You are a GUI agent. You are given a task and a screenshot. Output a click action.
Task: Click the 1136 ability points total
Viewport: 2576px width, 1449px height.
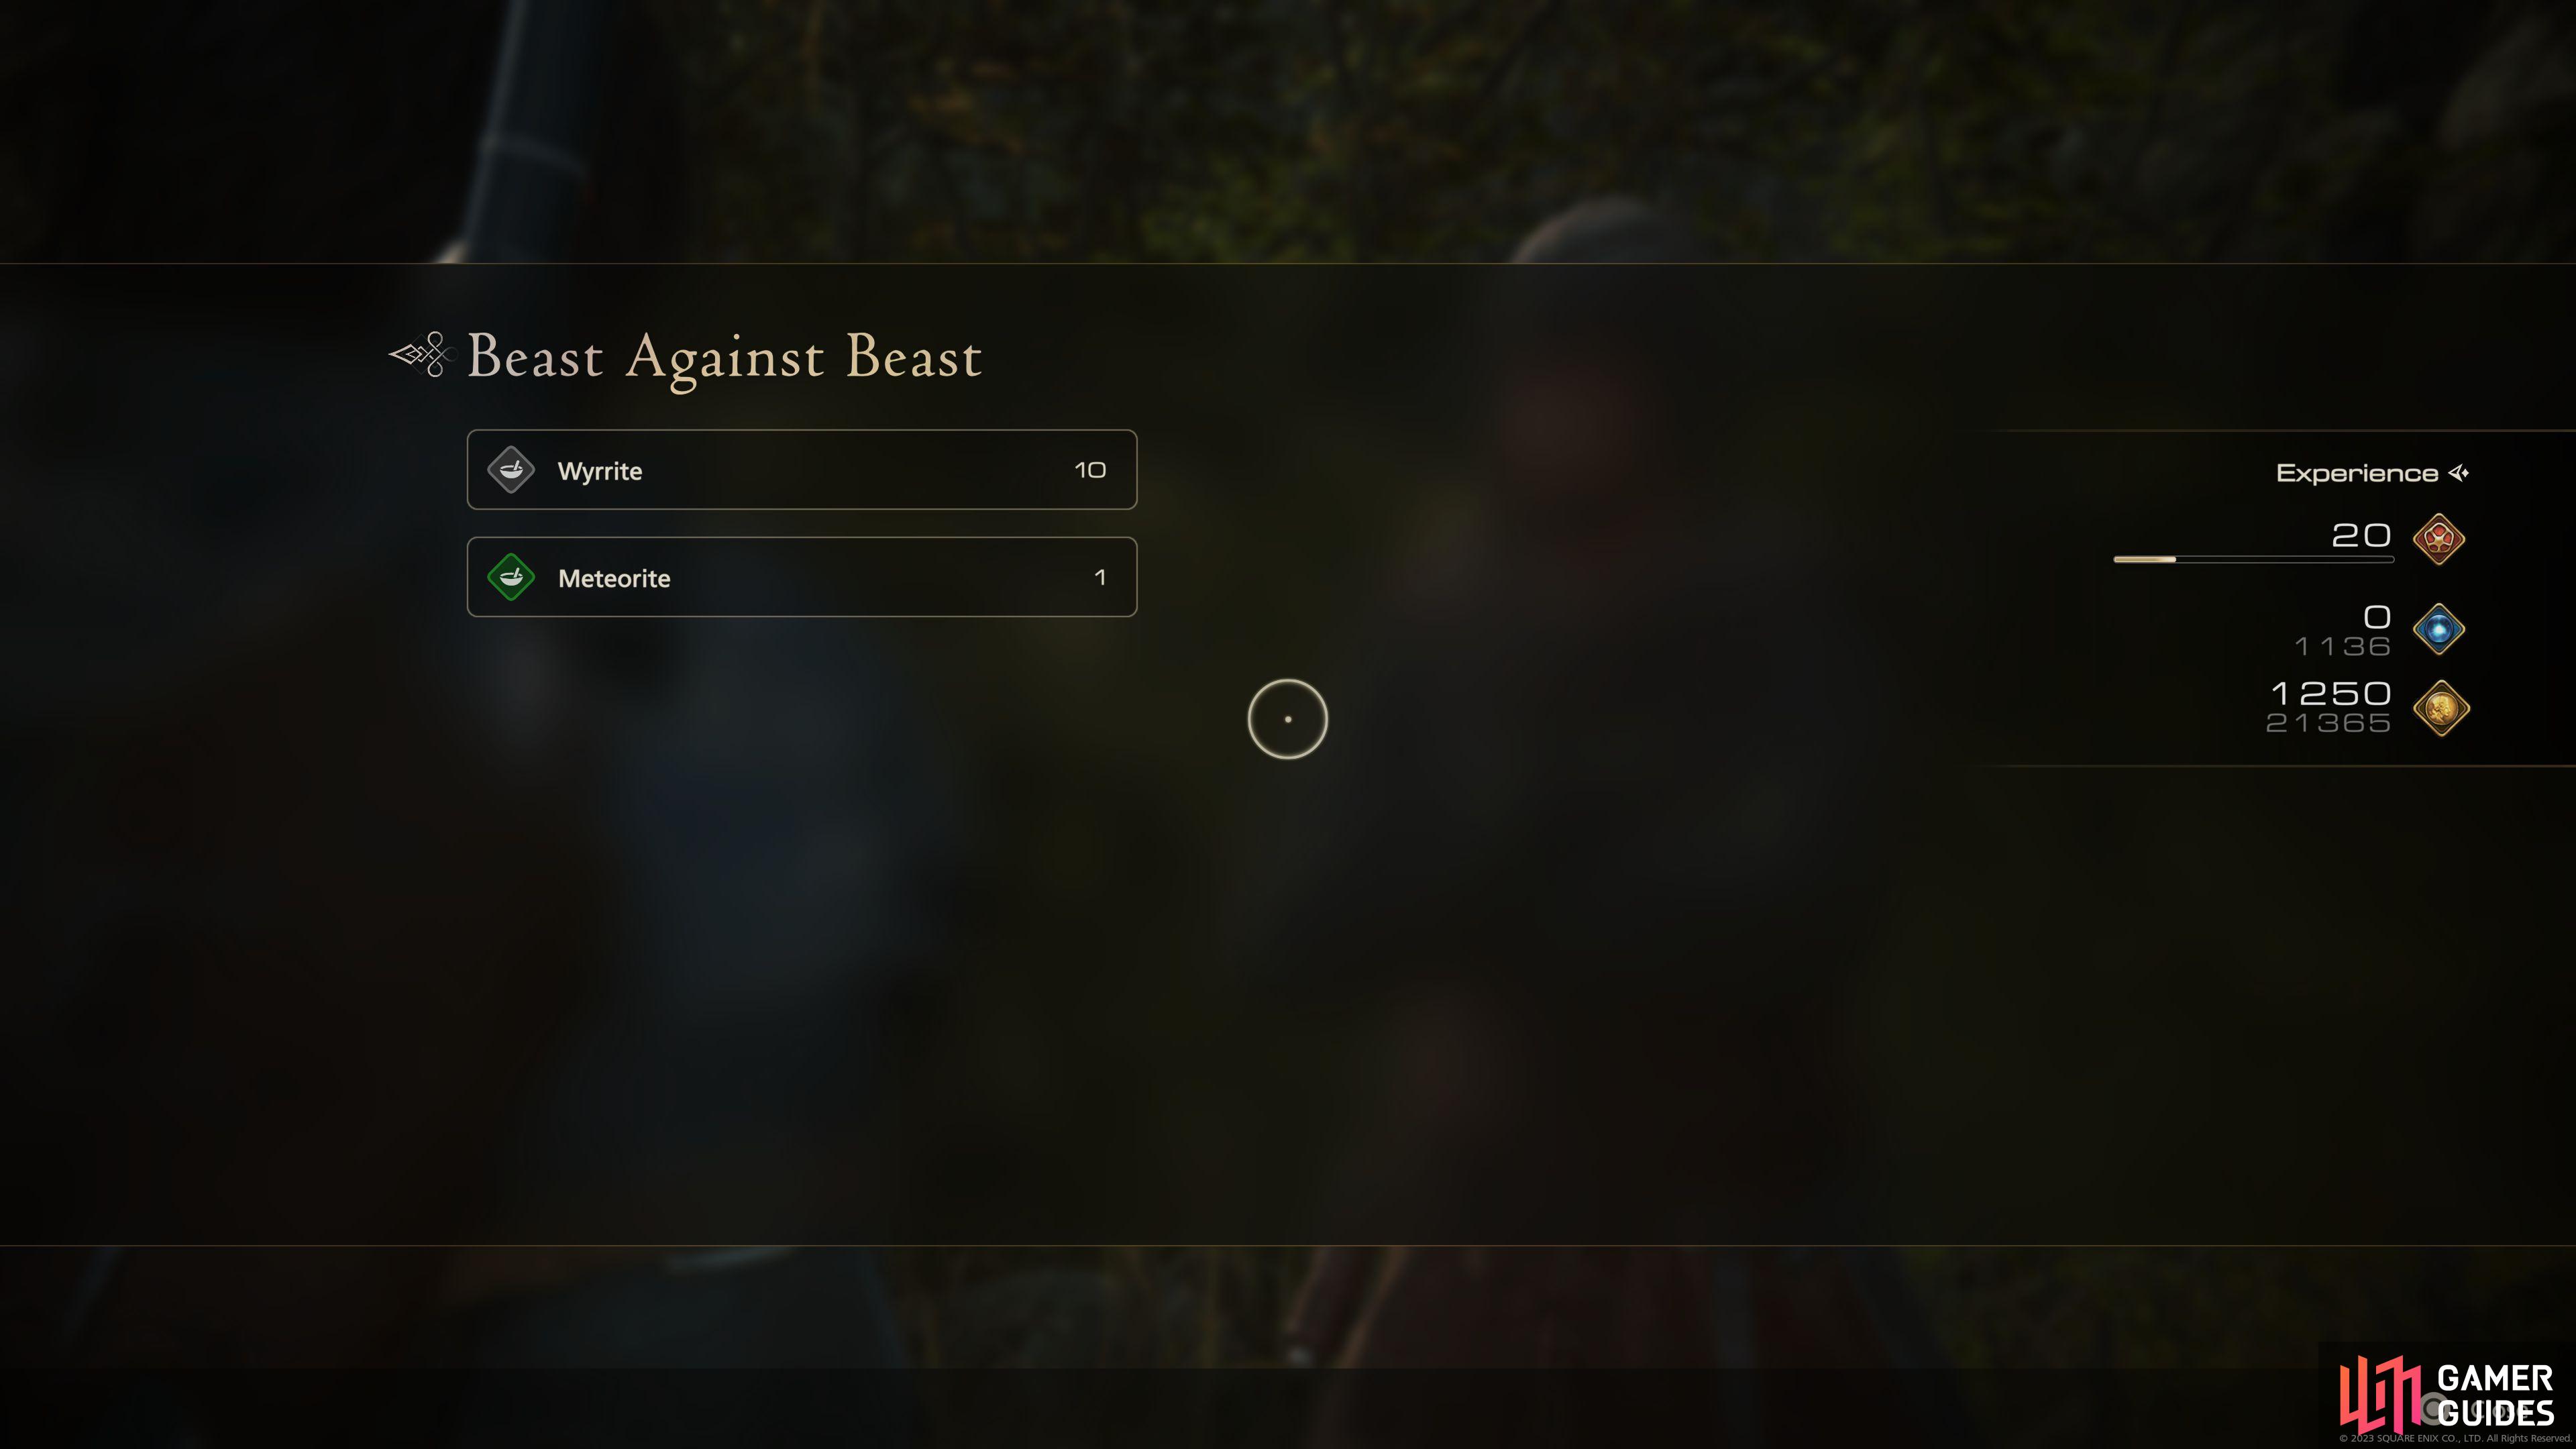pos(2342,647)
